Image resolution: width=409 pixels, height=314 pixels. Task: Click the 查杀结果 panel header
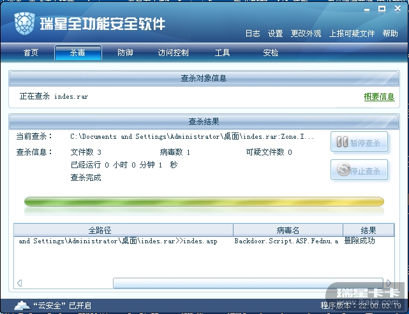(204, 122)
